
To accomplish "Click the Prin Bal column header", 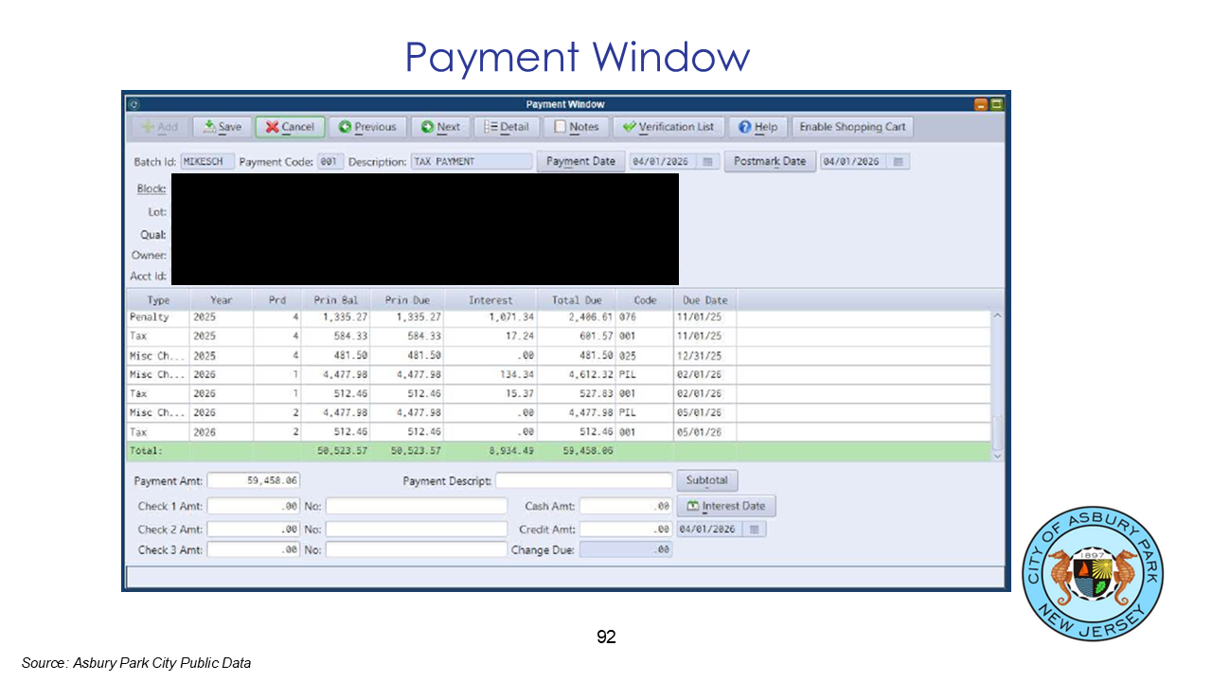I will [336, 300].
